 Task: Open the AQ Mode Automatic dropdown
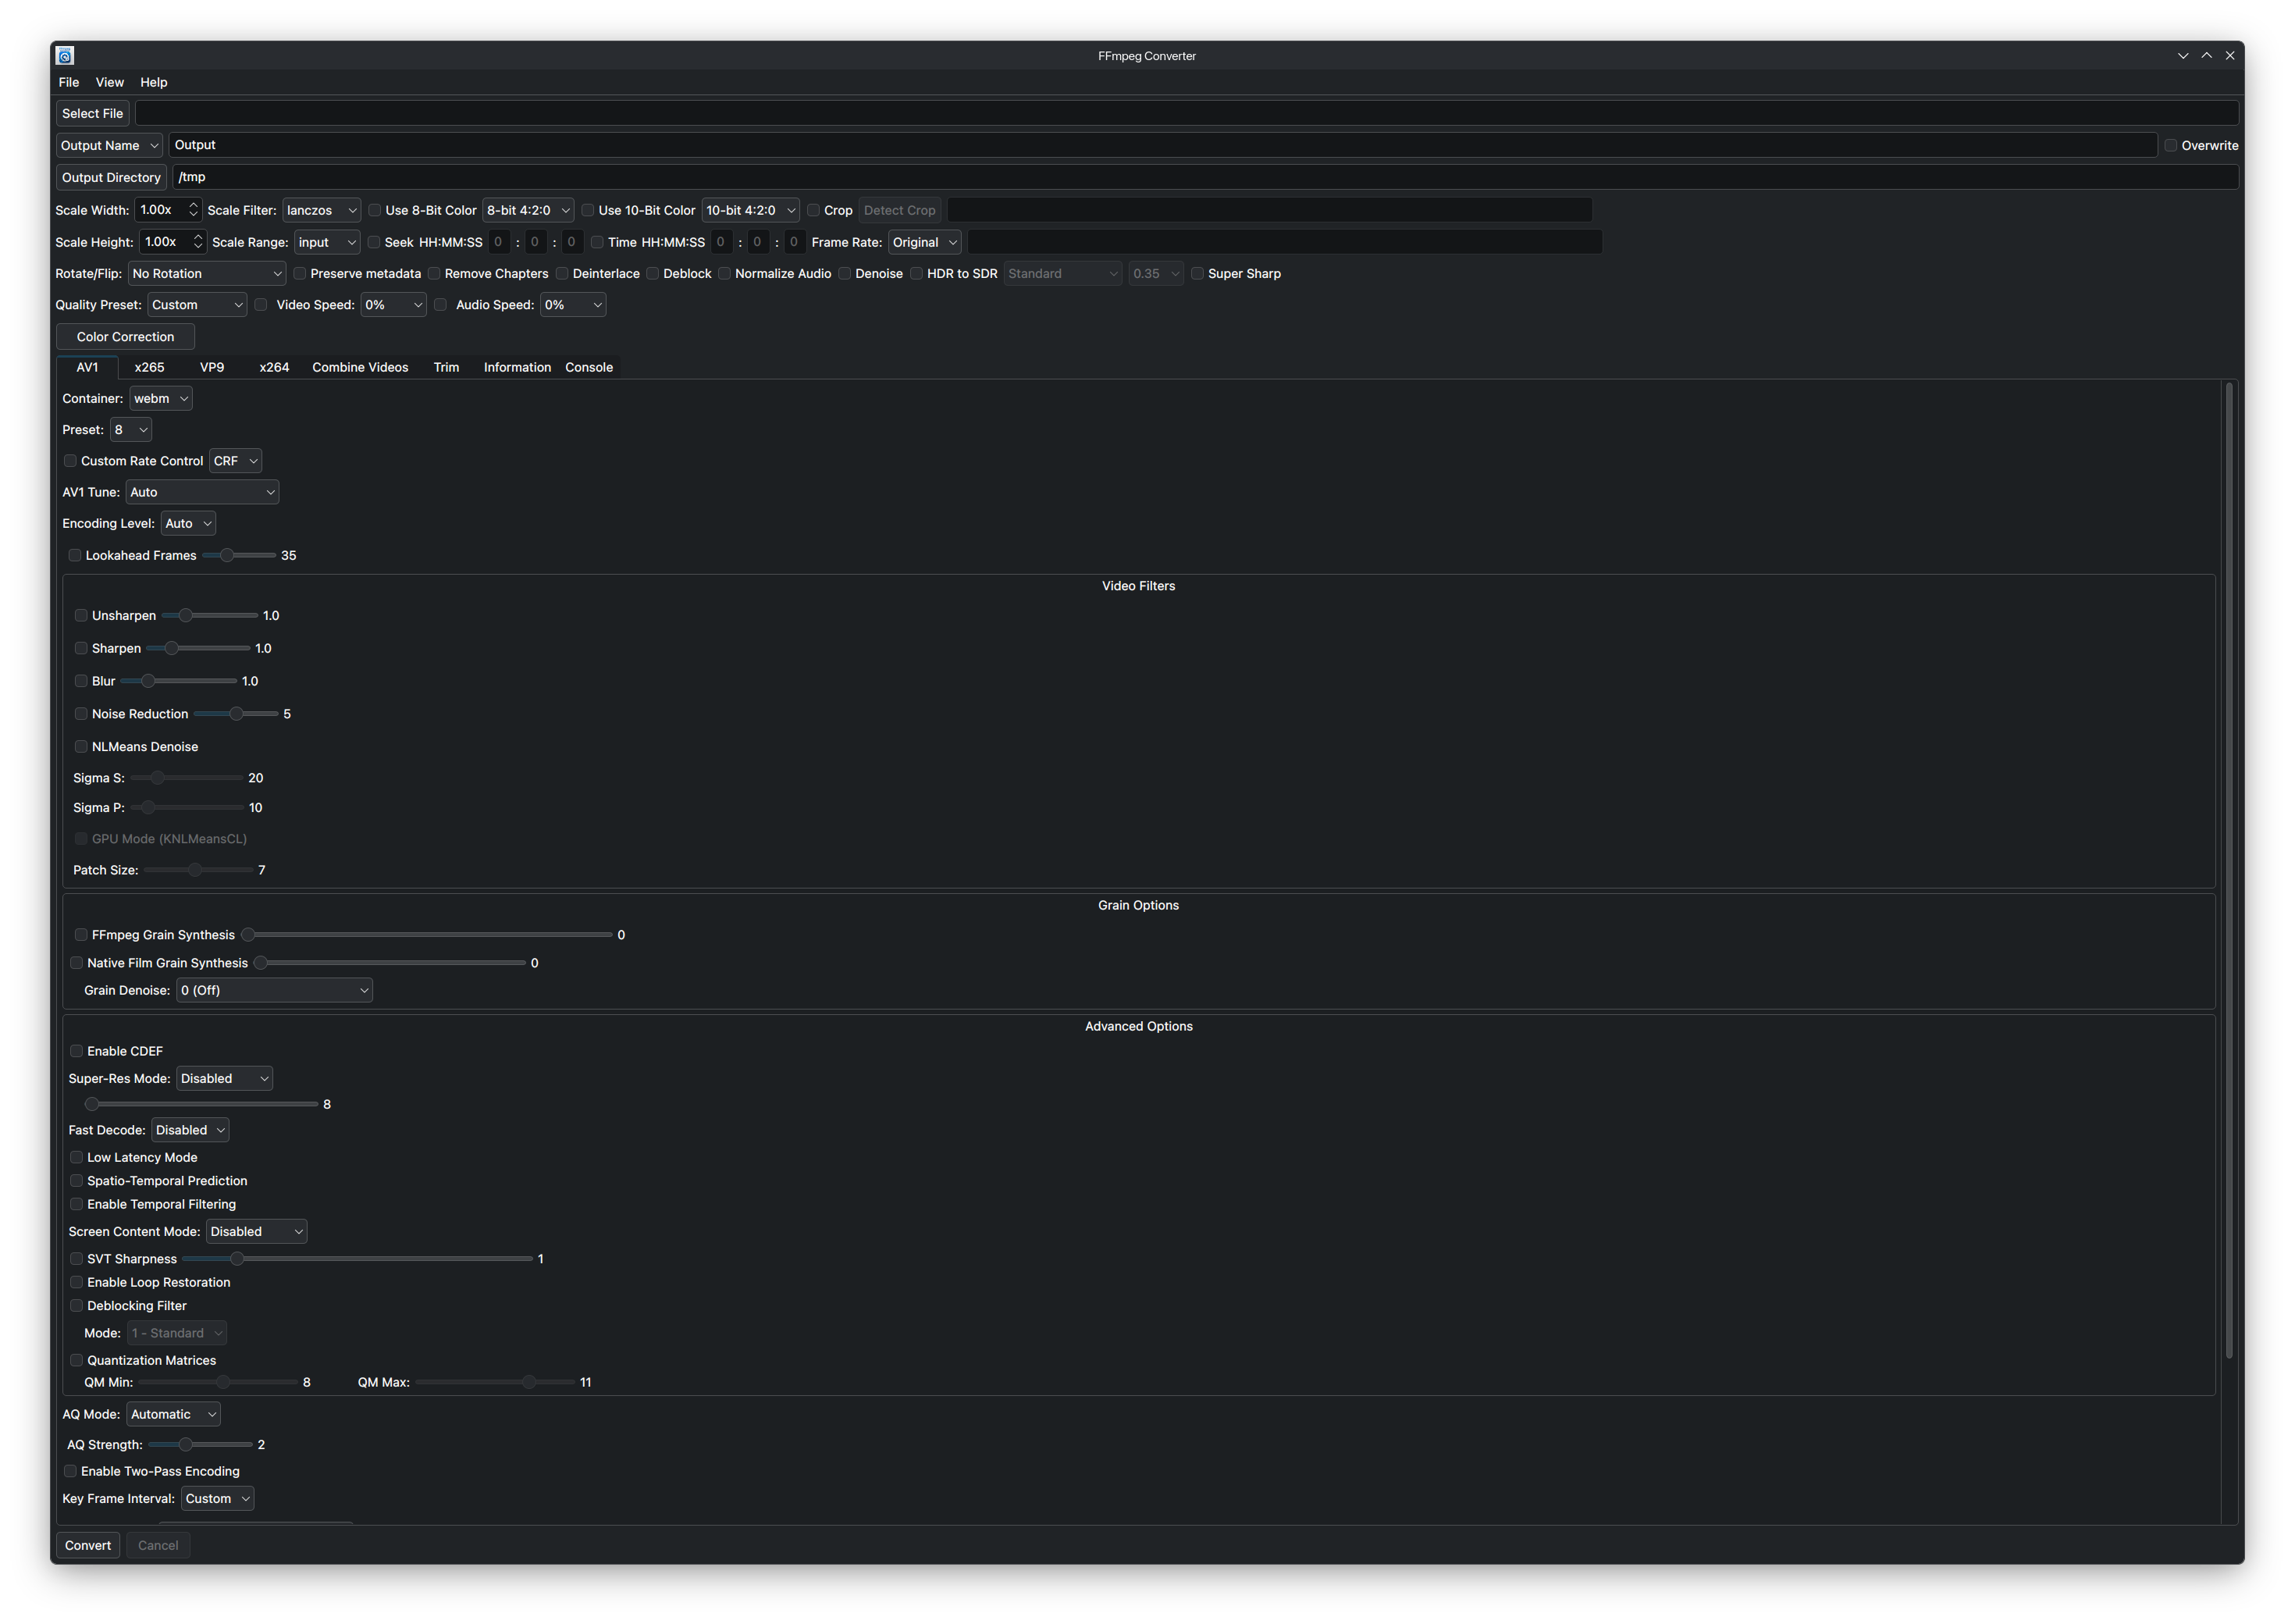[174, 1414]
